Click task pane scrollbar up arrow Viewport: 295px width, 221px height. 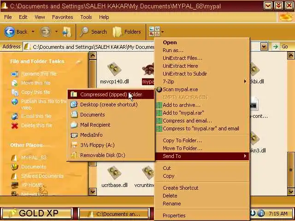click(x=93, y=56)
